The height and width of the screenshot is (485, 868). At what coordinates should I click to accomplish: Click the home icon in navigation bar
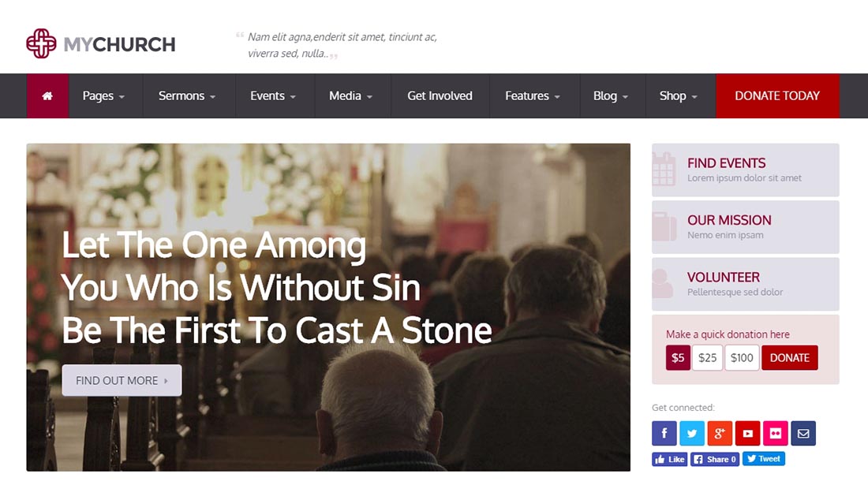coord(47,96)
